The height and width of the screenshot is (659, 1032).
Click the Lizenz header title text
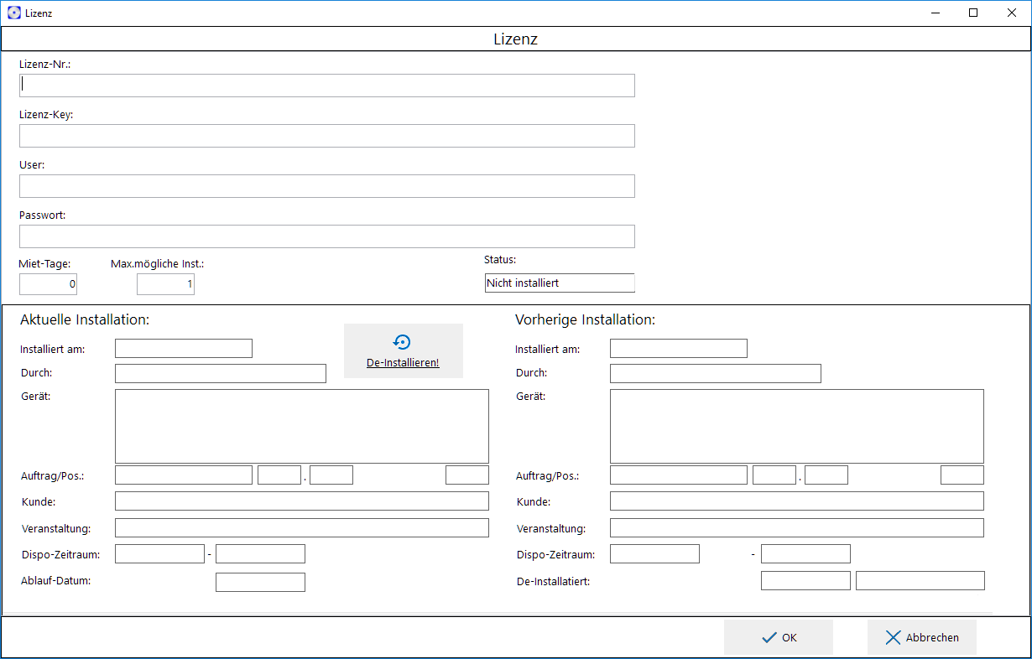pyautogui.click(x=515, y=39)
